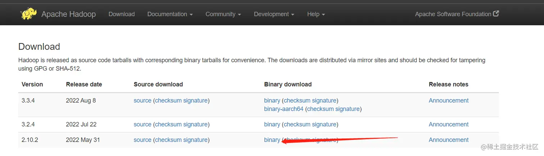The height and width of the screenshot is (156, 544).
Task: Click the Binary download column header
Action: pos(288,85)
